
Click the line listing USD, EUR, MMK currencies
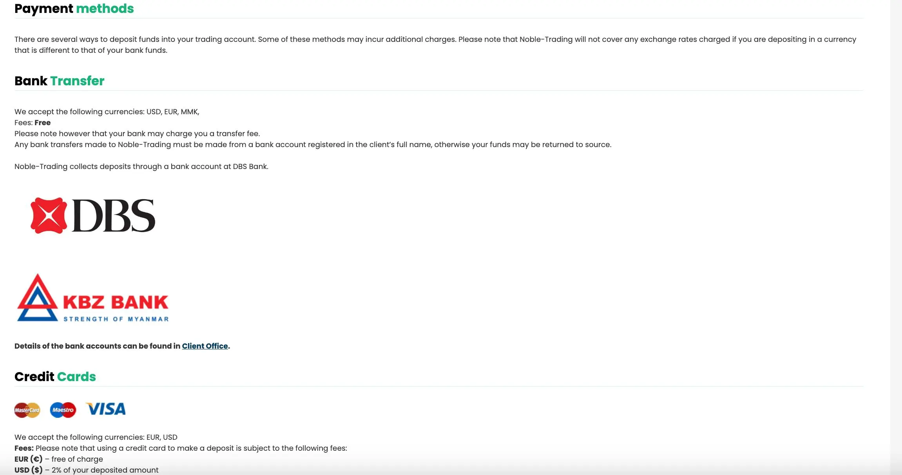click(107, 112)
